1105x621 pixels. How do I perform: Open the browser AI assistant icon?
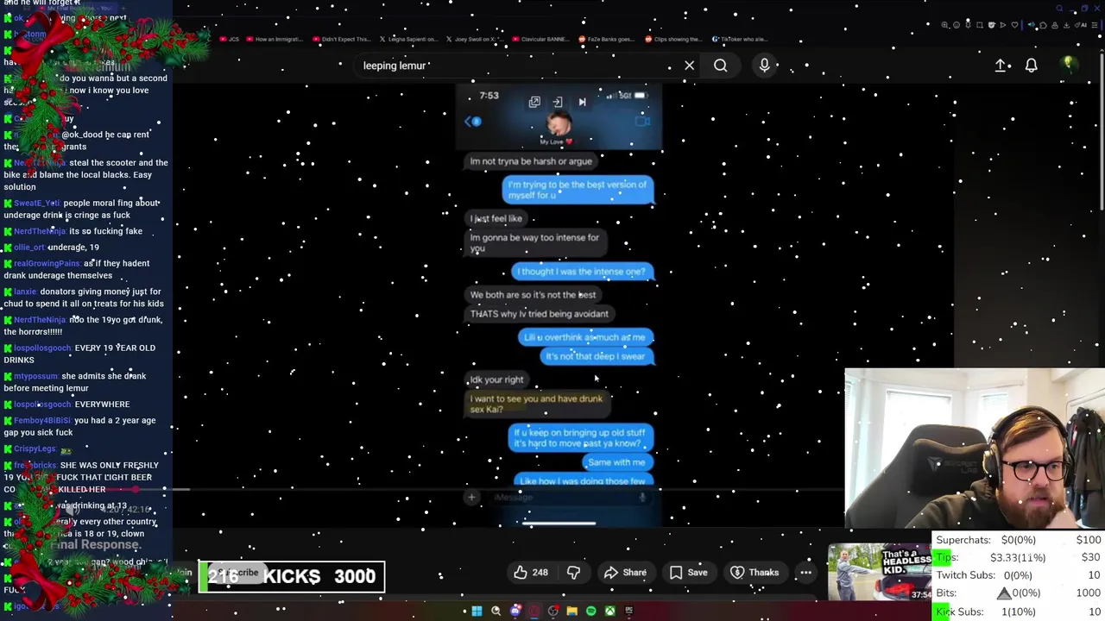[x=1081, y=25]
